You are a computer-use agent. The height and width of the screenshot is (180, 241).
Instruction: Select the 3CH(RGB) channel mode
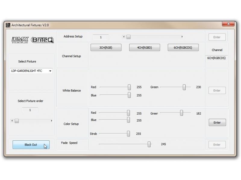106,47
